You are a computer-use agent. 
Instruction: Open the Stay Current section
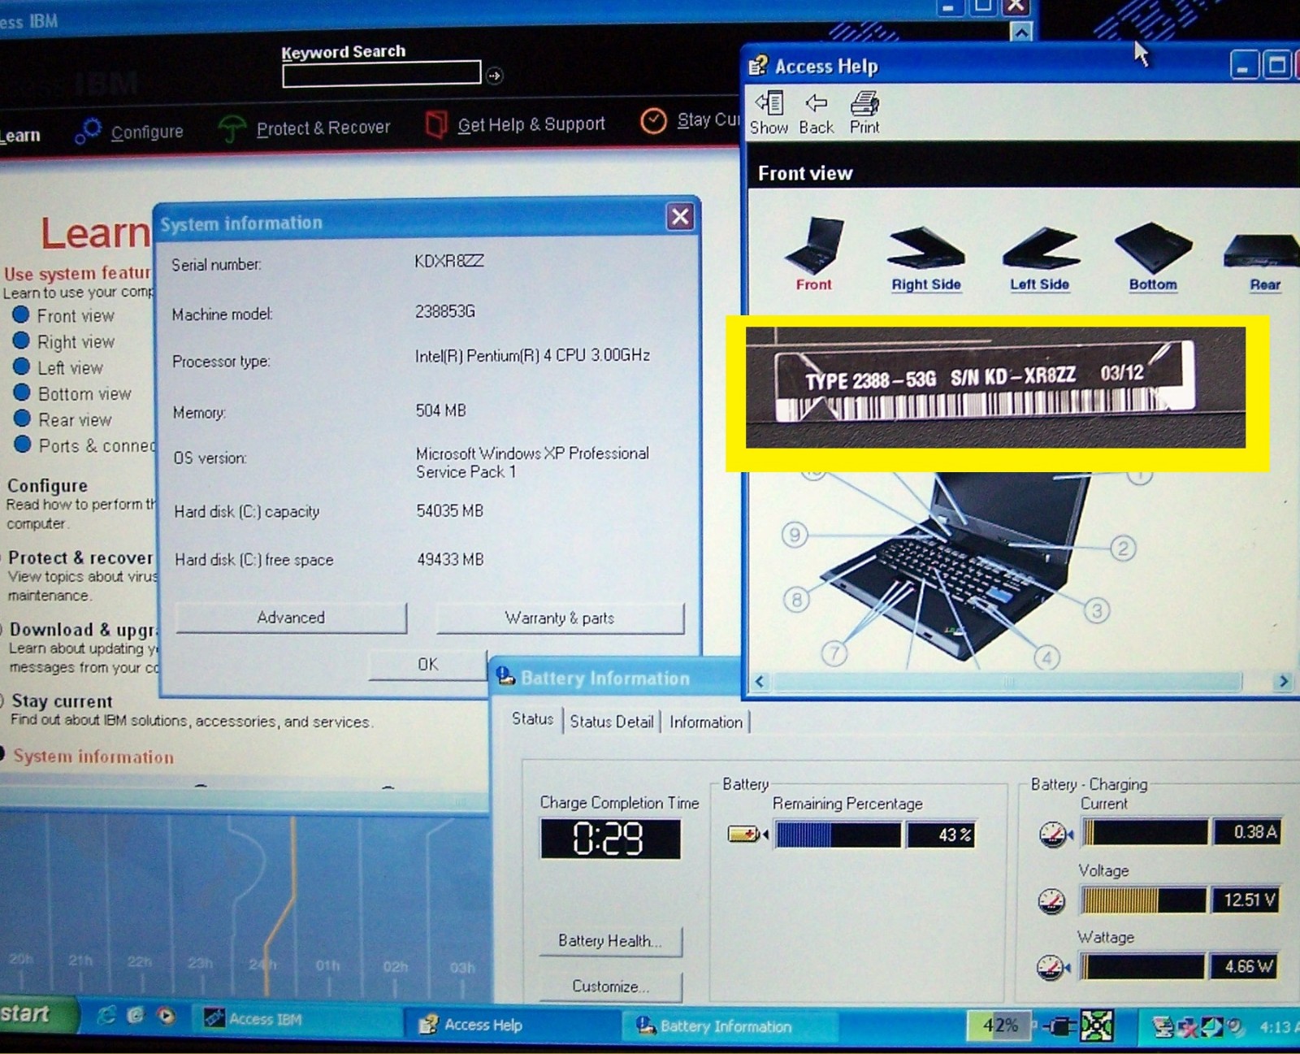(x=691, y=121)
